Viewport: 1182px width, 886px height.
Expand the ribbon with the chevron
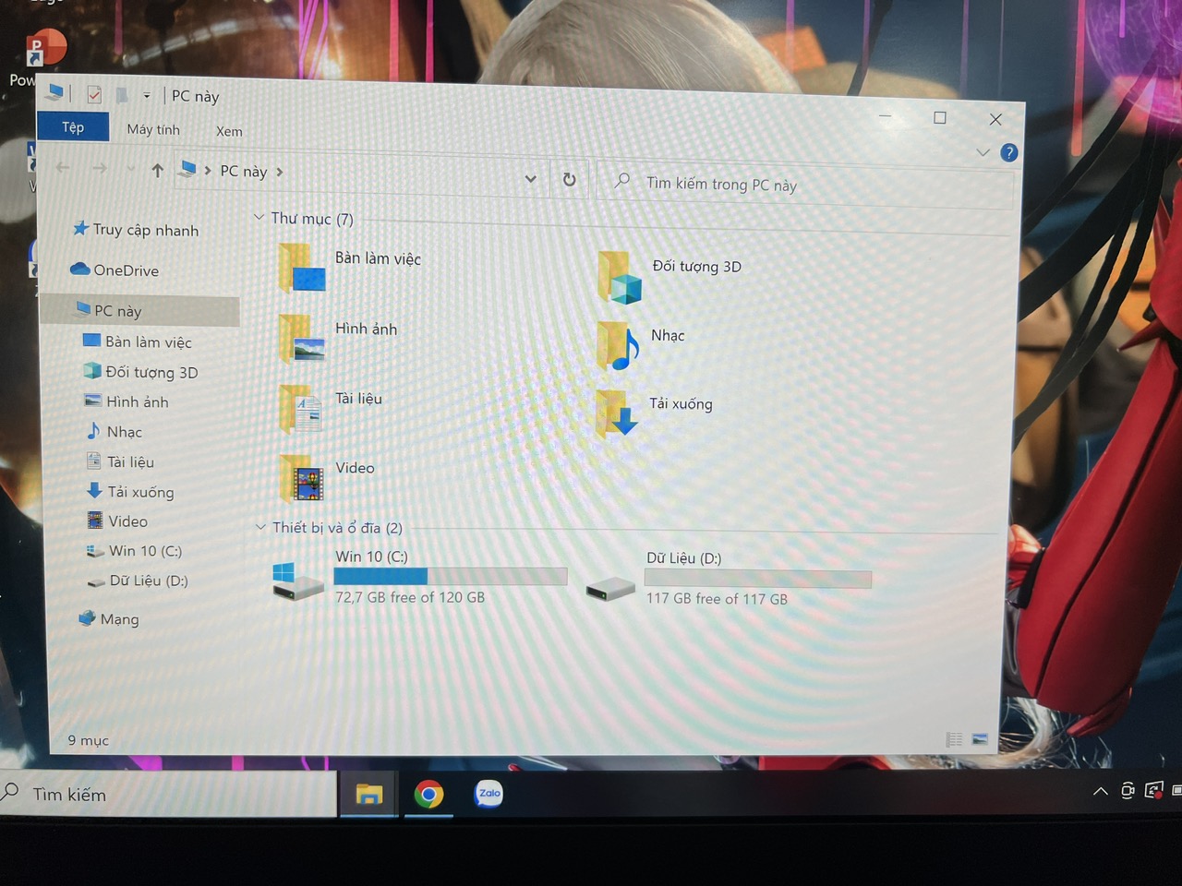click(x=983, y=152)
